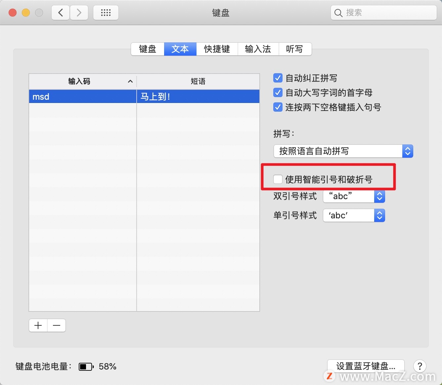The width and height of the screenshot is (442, 385).
Task: Click the 拼写: label
Action: tap(284, 134)
